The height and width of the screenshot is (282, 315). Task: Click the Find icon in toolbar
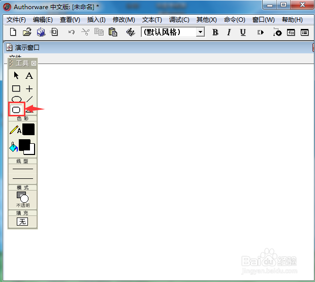tap(131, 32)
